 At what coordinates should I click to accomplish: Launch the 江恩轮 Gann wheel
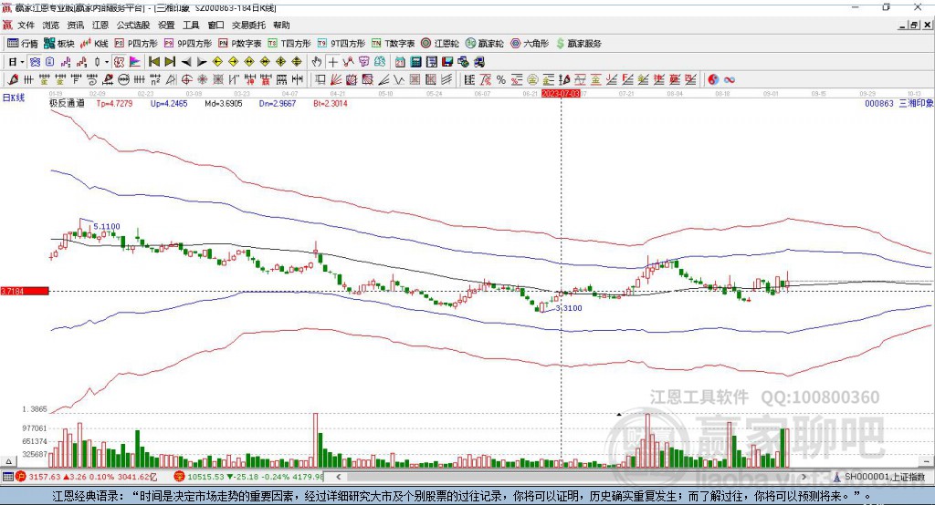(440, 44)
